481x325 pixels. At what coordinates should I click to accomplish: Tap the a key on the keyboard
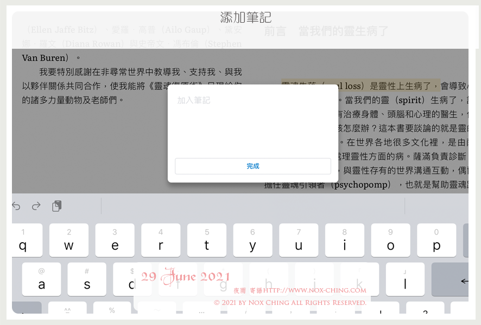pos(41,279)
